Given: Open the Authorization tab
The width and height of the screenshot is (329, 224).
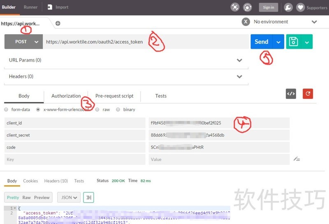Looking at the screenshot, I should 66,96.
